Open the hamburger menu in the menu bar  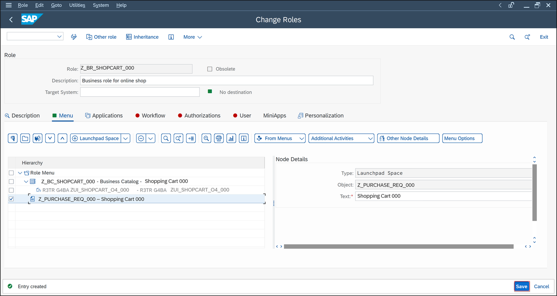pyautogui.click(x=9, y=5)
